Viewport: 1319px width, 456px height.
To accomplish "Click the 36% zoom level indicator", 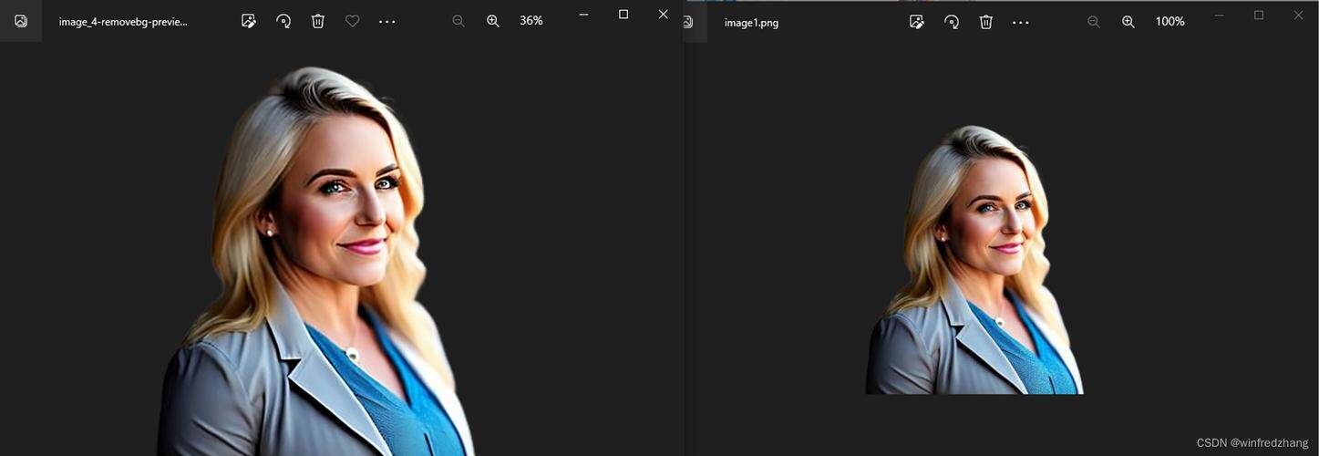I will tap(531, 20).
